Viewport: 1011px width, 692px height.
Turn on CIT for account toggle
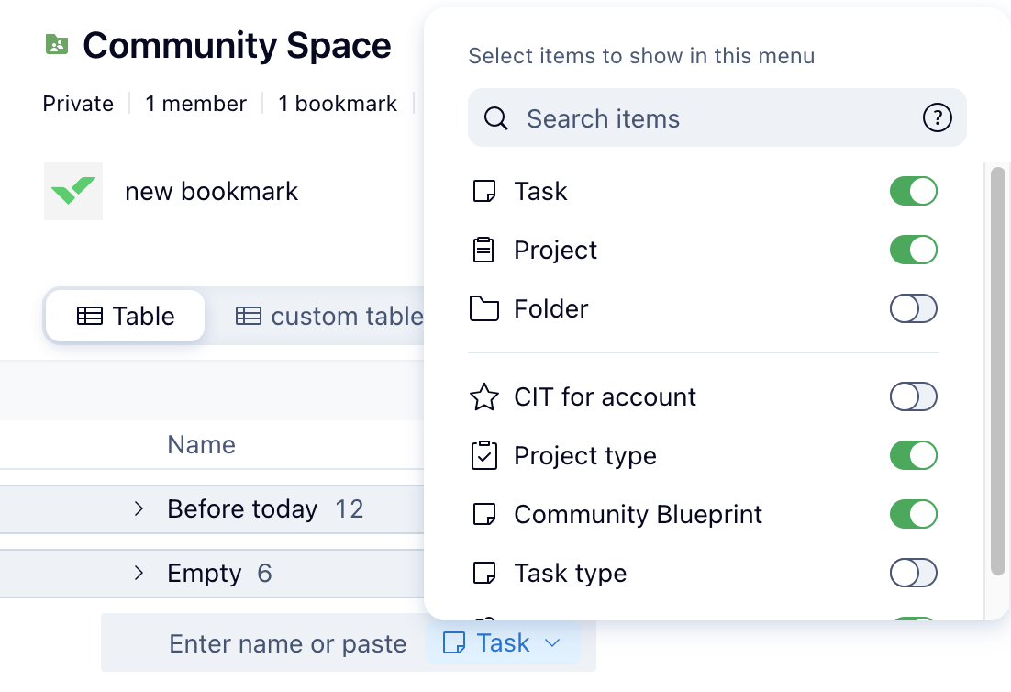coord(913,397)
